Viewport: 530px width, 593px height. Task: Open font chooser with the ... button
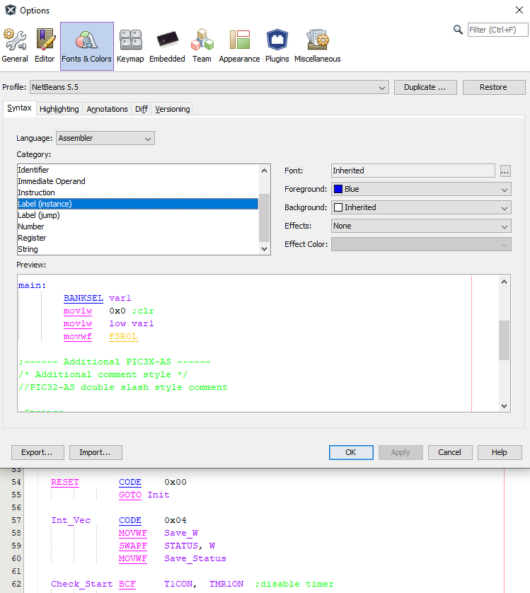505,171
